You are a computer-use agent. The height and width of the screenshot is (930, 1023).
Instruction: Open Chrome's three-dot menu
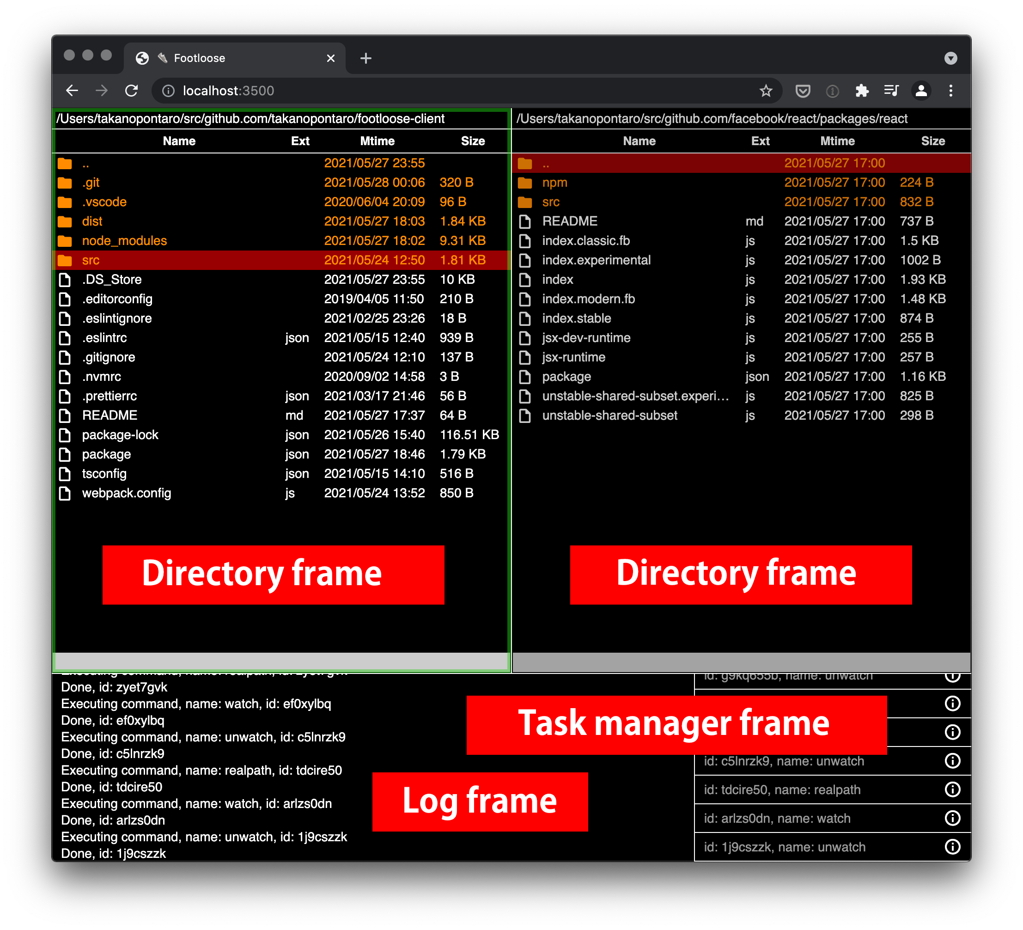coord(950,91)
